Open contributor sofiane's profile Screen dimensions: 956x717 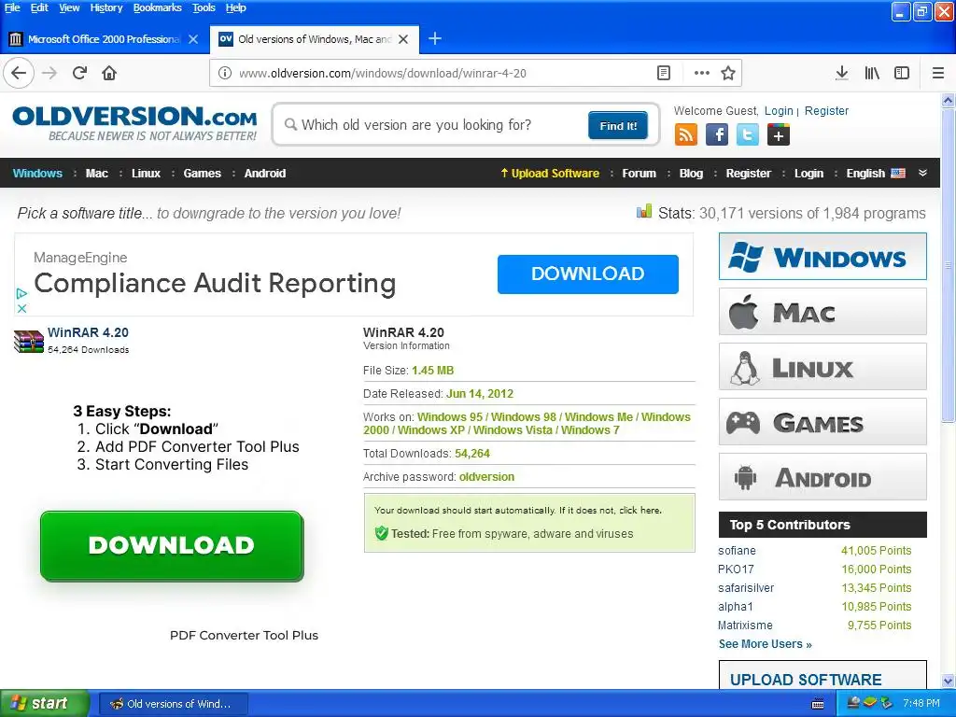(737, 551)
